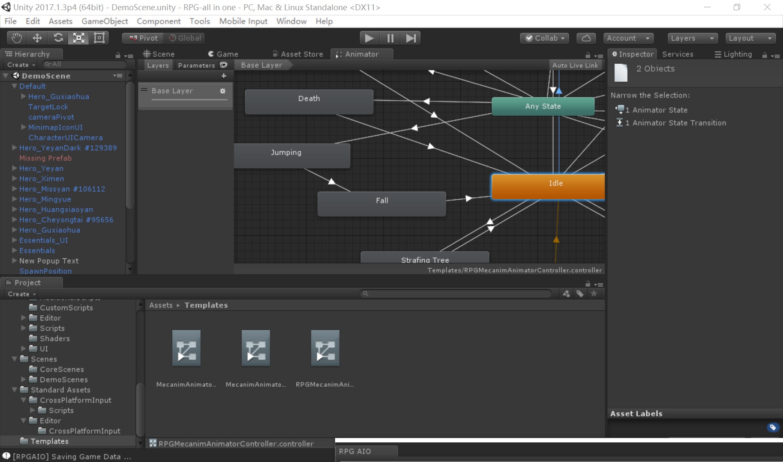Select the Hand tool in toolbar
Viewport: 783px width, 462px height.
(x=17, y=38)
